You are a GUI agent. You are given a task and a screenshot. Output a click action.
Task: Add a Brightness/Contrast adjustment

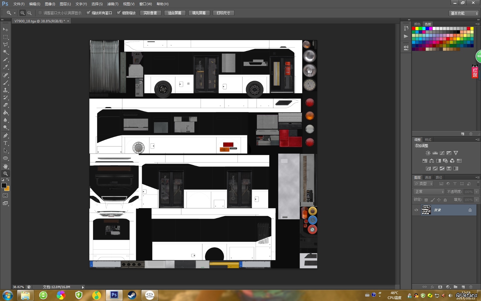tap(428, 153)
